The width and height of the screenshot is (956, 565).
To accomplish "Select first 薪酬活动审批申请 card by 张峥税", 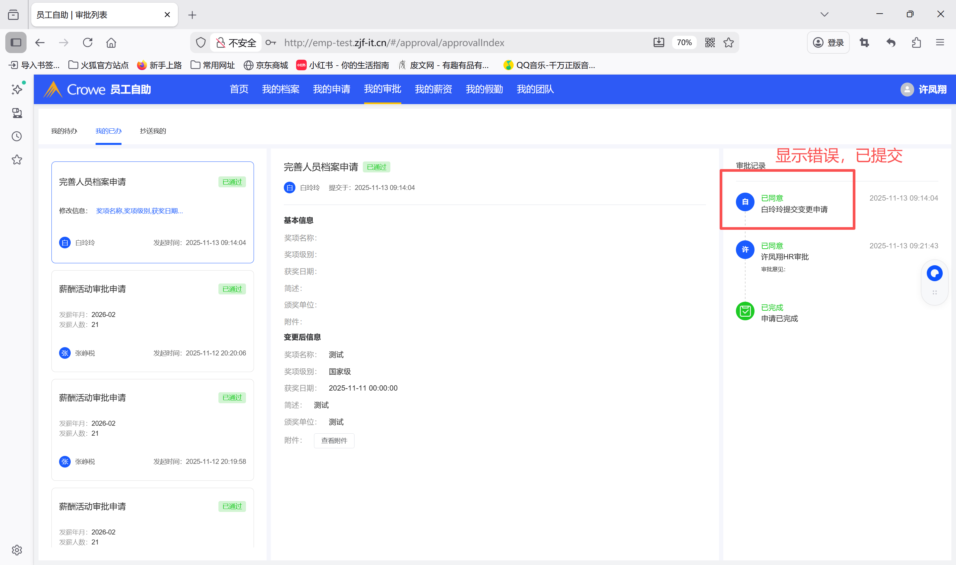I will click(152, 321).
